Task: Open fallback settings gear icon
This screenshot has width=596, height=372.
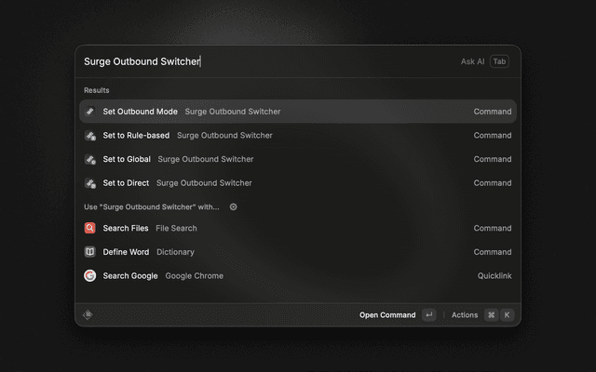Action: click(x=234, y=206)
